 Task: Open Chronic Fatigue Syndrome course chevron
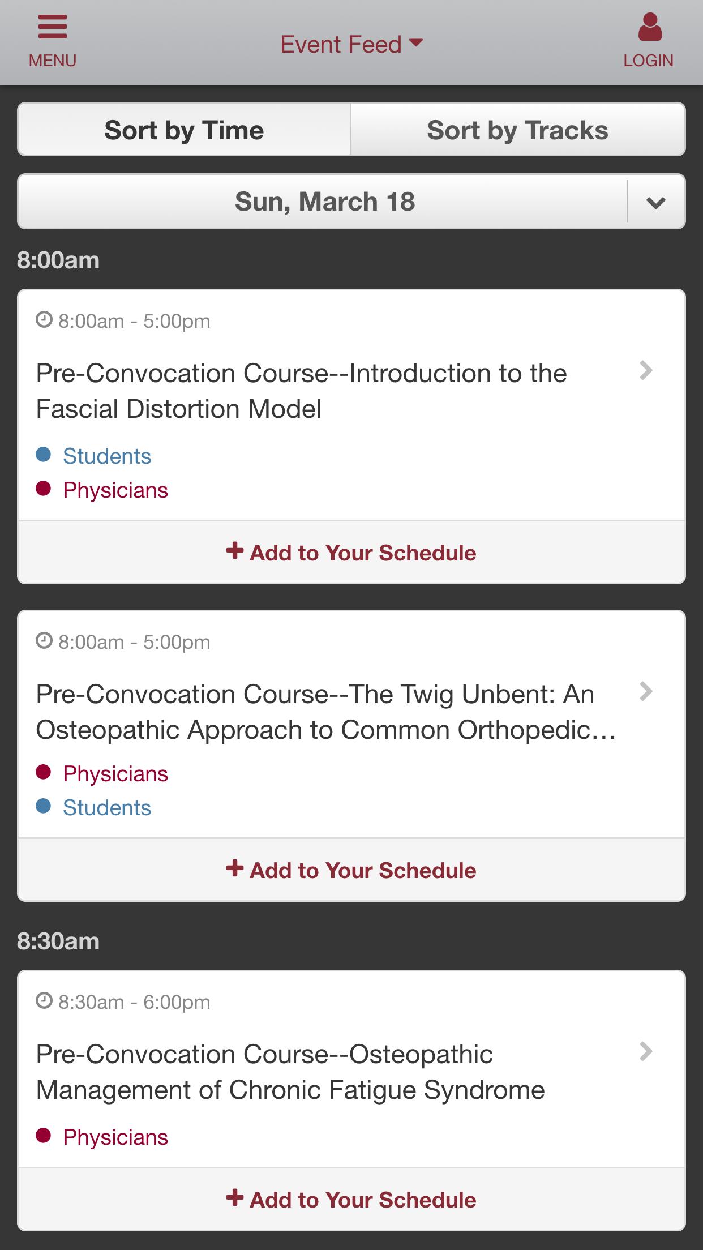click(x=646, y=1051)
